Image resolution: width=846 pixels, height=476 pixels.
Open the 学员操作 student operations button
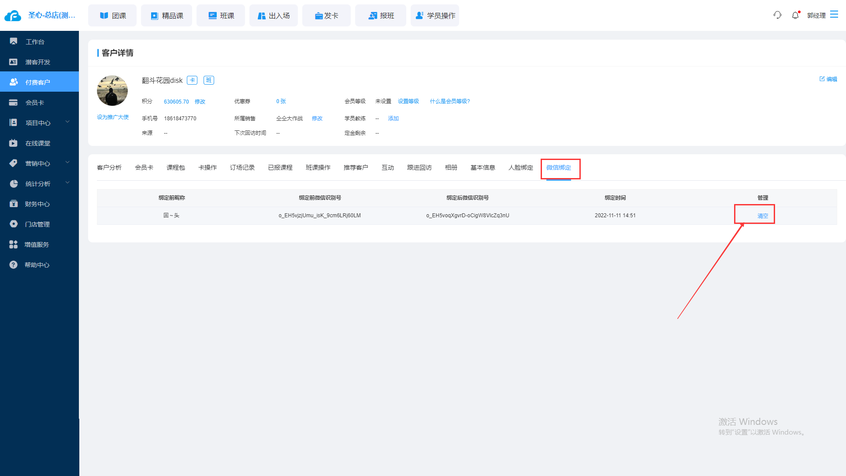435,15
